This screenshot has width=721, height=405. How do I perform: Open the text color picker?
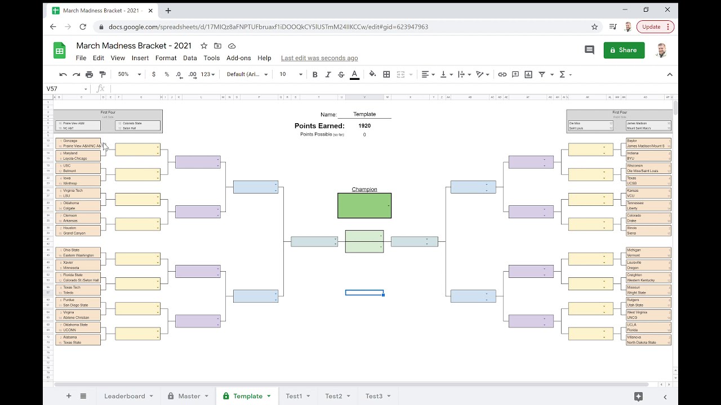click(354, 74)
